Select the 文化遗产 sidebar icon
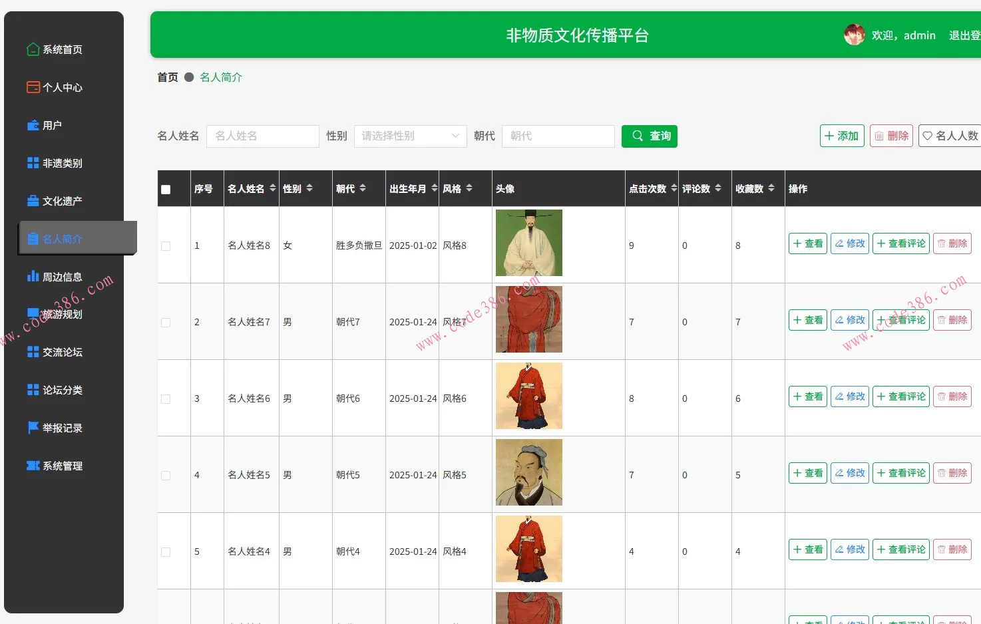This screenshot has height=624, width=981. [x=33, y=200]
